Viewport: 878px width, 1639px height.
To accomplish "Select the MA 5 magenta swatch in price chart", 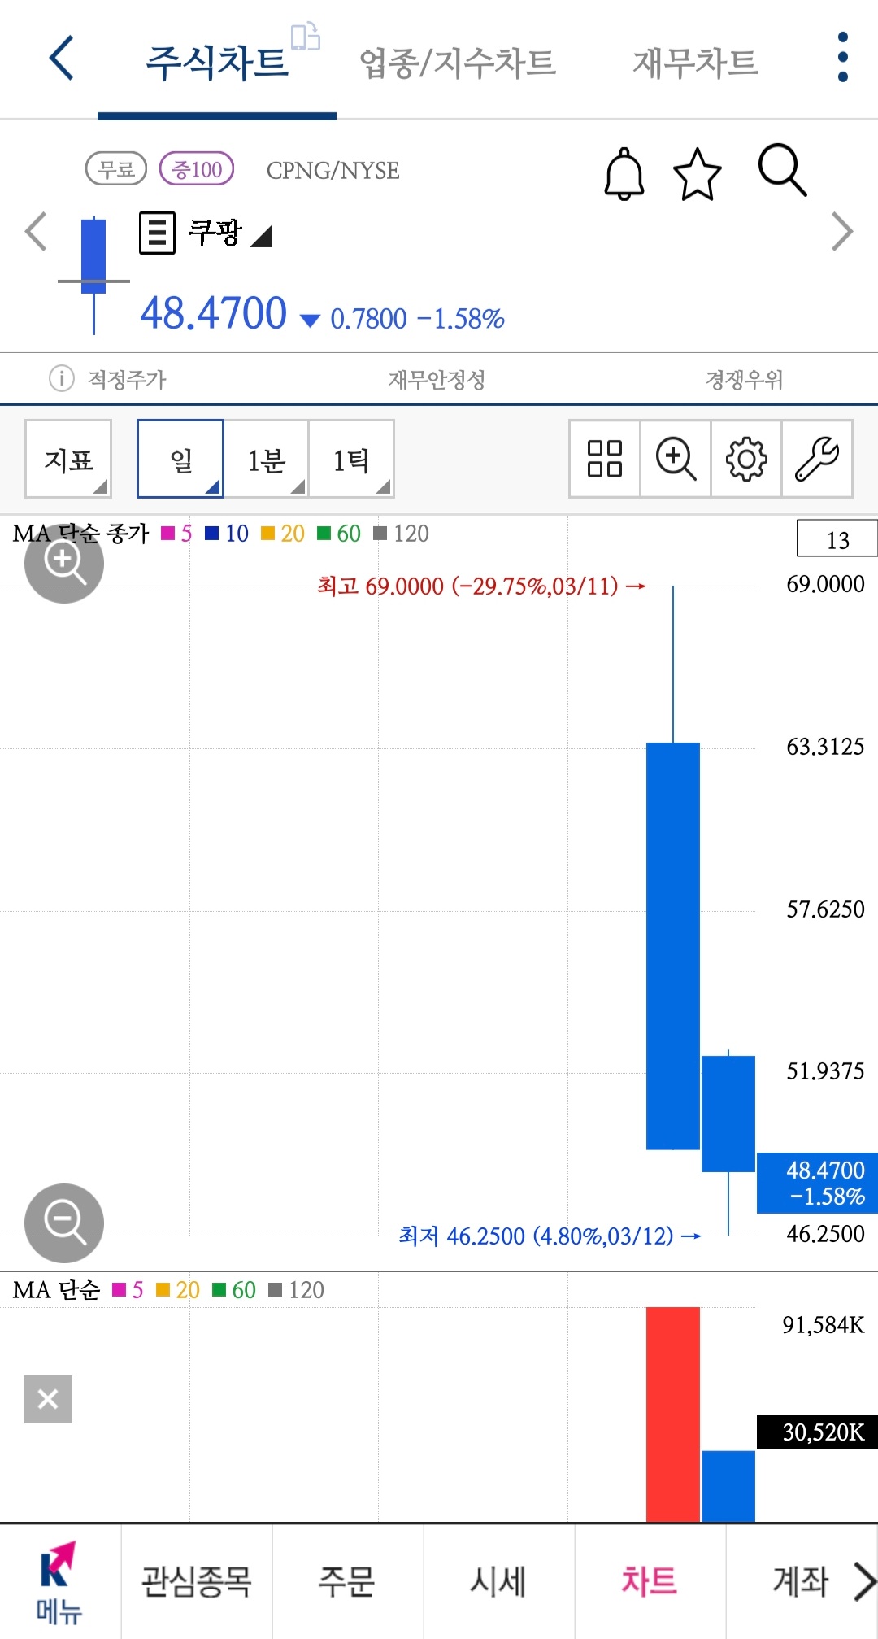I will click(x=168, y=533).
